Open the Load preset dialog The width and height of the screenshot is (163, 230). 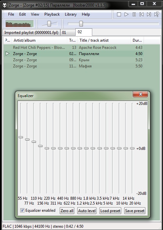pos(110,211)
